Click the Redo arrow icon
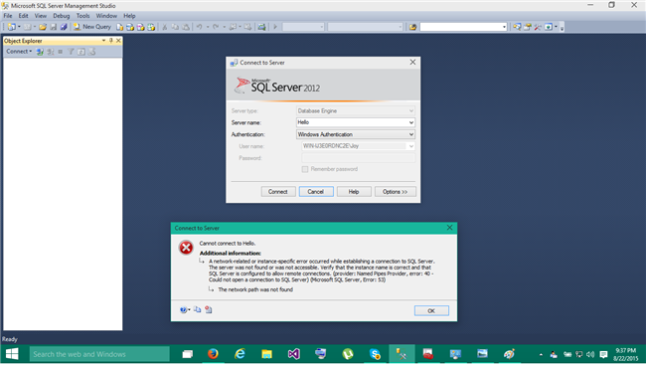 (x=216, y=27)
